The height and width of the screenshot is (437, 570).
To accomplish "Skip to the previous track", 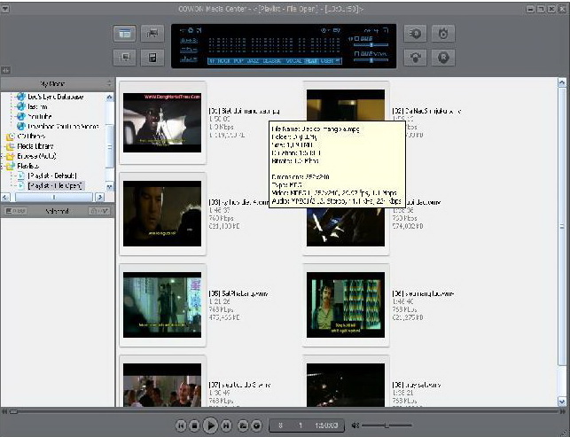I will 181,425.
